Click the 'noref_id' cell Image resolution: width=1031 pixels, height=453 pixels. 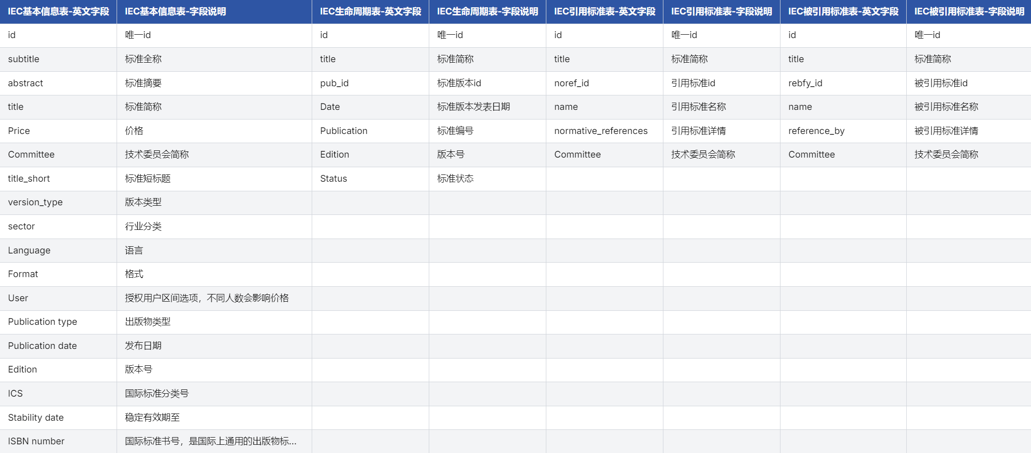click(605, 83)
